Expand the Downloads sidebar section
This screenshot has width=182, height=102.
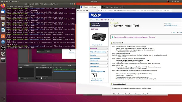107,49
